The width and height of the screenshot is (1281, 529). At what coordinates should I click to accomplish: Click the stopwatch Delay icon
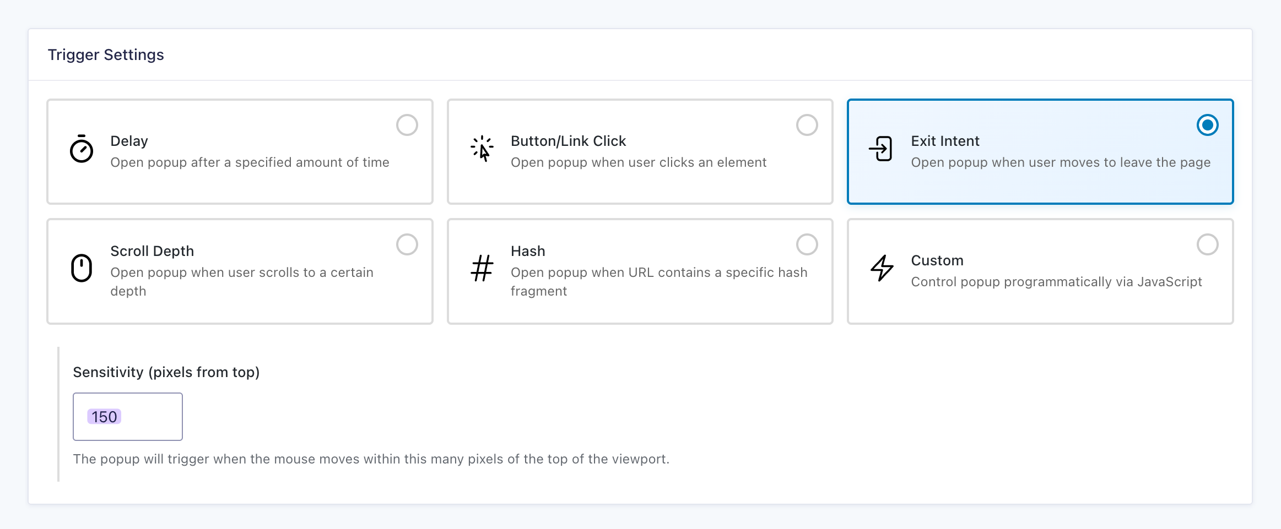[x=82, y=149]
